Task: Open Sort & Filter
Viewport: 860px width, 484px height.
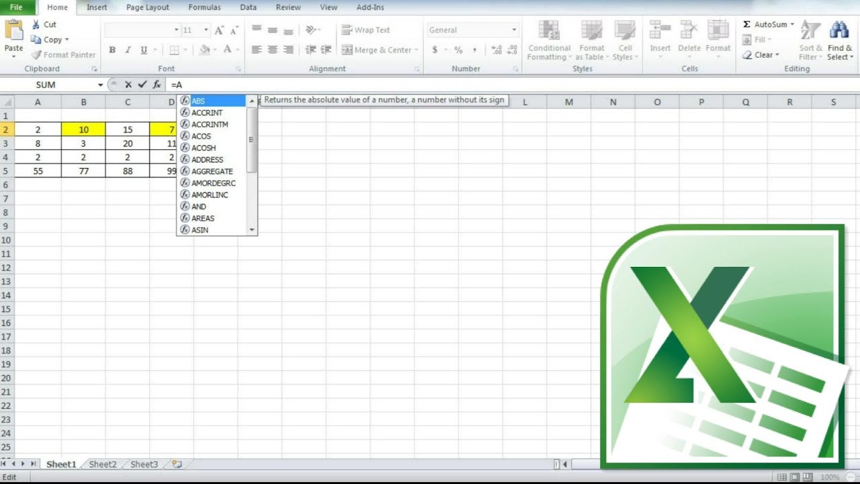Action: click(x=810, y=41)
